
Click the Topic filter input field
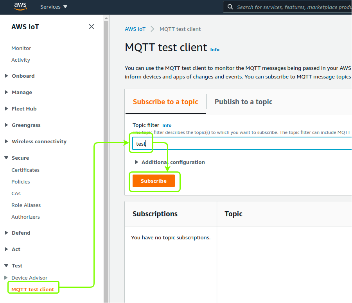click(x=242, y=143)
